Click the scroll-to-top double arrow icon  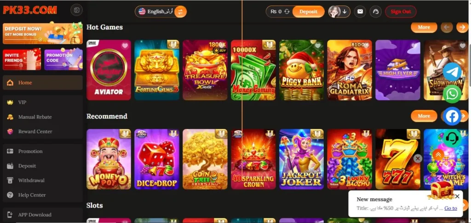(438, 155)
